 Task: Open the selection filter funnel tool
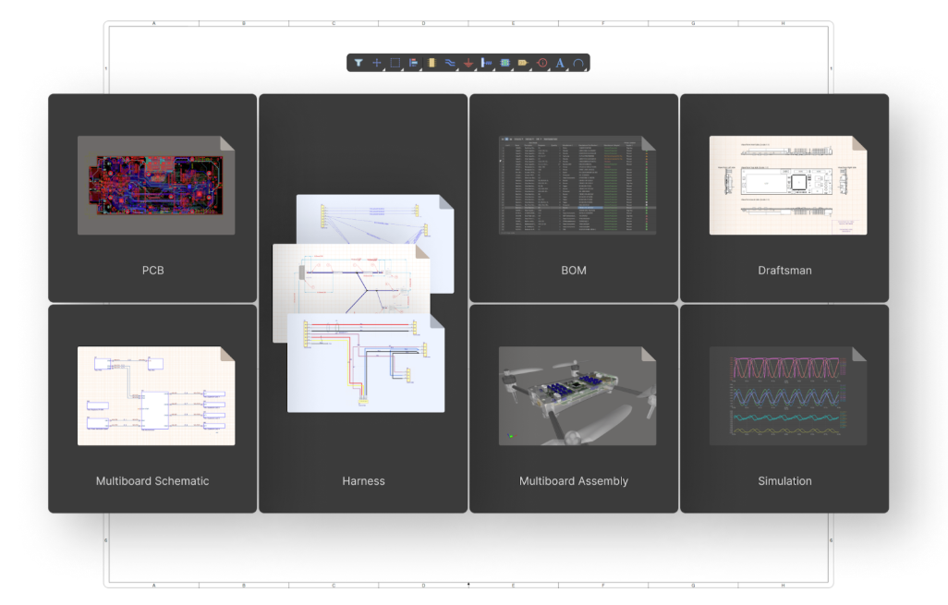tap(359, 63)
